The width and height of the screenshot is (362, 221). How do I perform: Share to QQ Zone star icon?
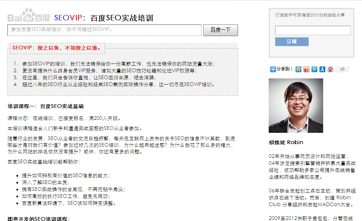coord(298,69)
